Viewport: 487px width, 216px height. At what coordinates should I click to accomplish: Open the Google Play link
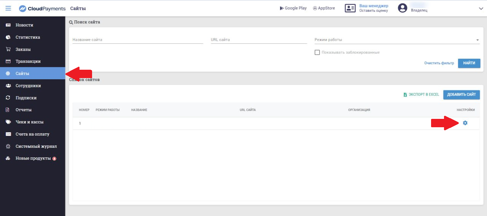point(293,8)
